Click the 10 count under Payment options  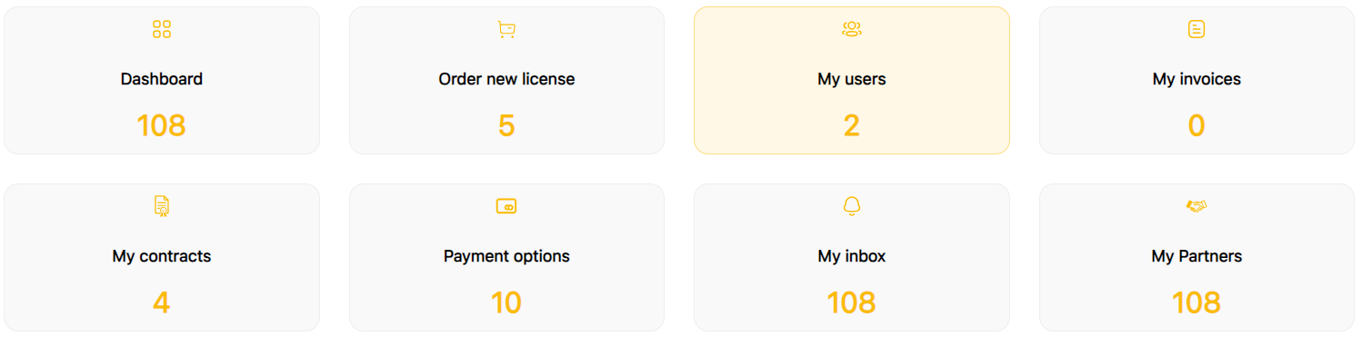[506, 302]
